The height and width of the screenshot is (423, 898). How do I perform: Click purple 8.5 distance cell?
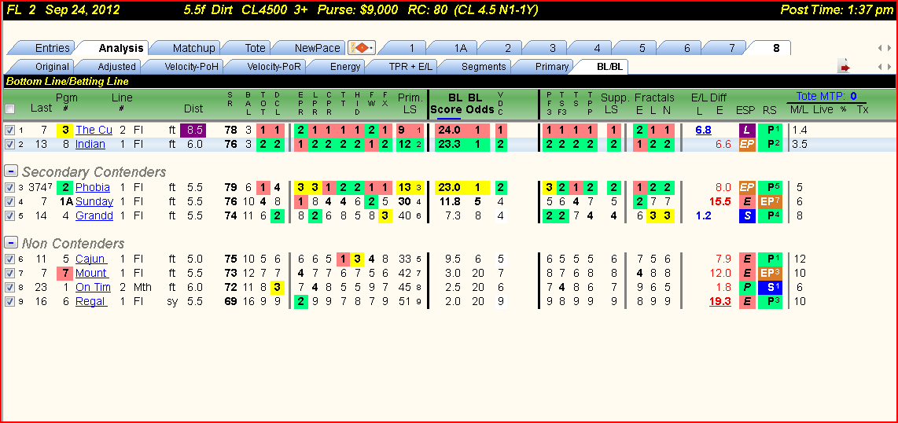tap(193, 130)
